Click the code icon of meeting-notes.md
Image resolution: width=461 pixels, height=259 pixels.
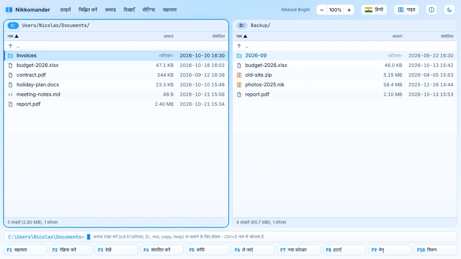tap(10, 94)
